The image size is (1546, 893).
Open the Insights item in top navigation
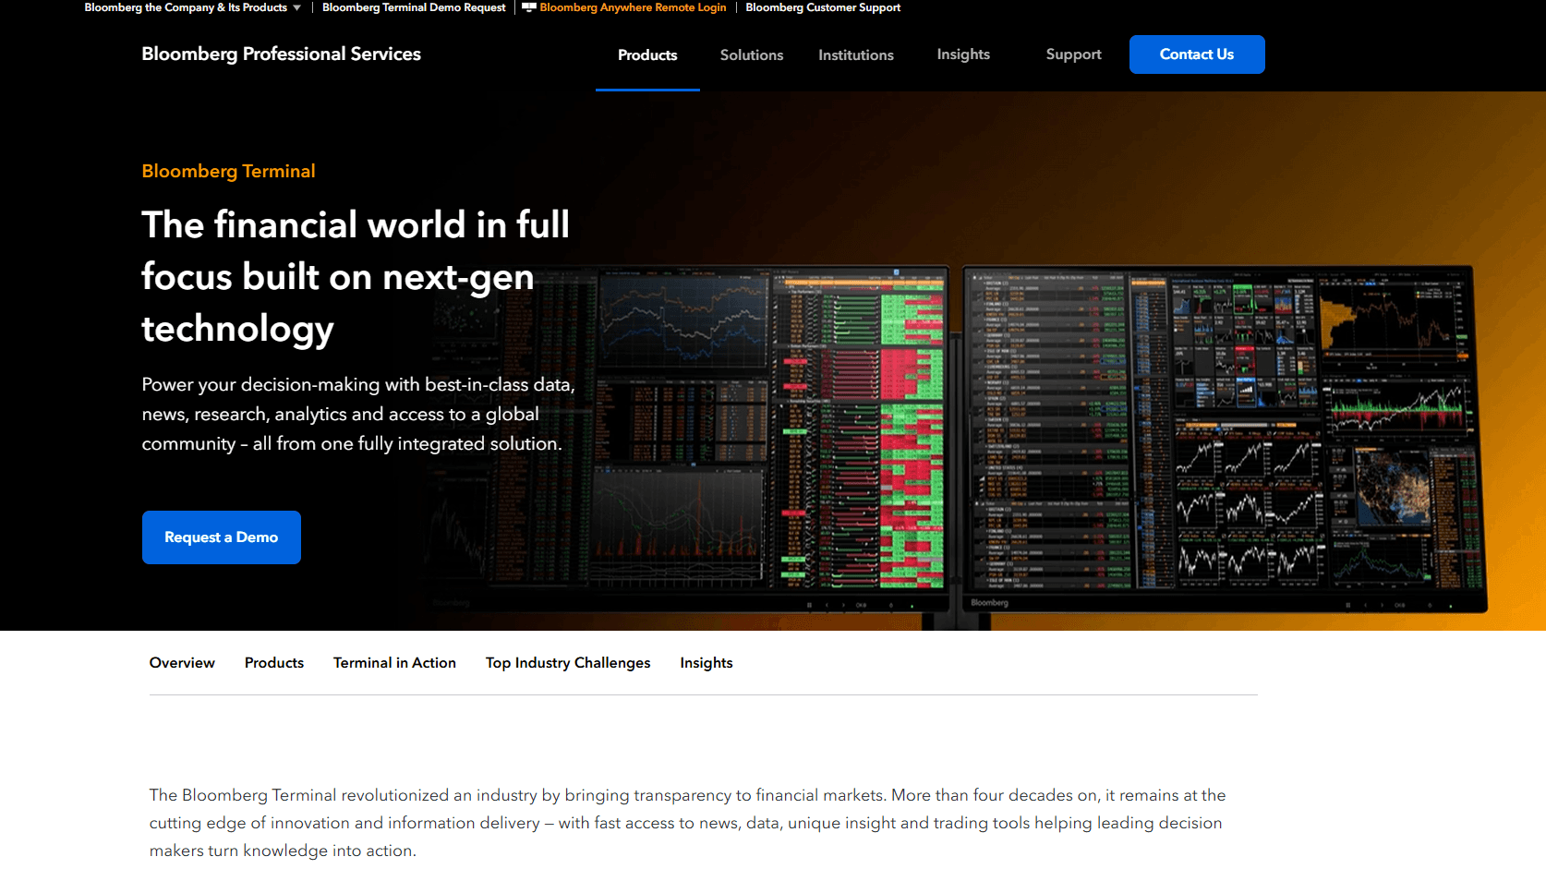963,54
